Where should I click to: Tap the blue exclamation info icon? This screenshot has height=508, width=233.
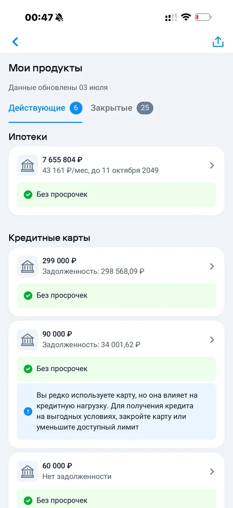click(28, 412)
